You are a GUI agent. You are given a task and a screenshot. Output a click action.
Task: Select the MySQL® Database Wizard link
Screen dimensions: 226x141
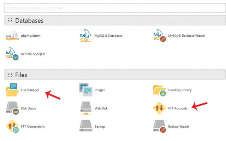186,36
